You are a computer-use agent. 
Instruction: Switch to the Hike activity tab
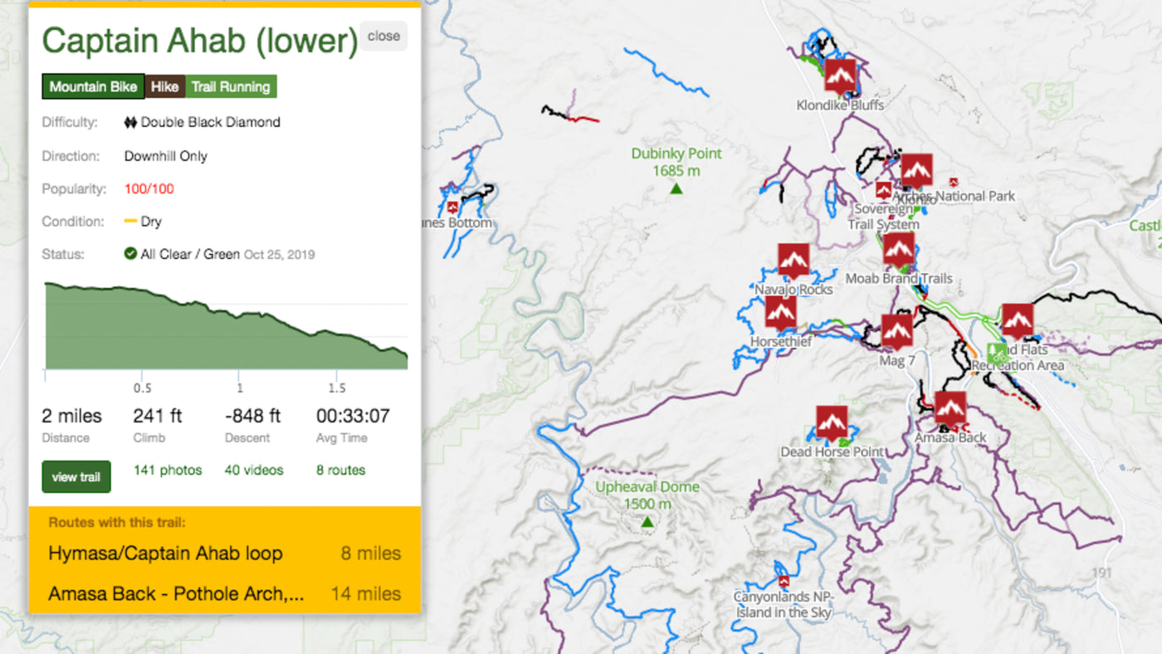pos(164,86)
